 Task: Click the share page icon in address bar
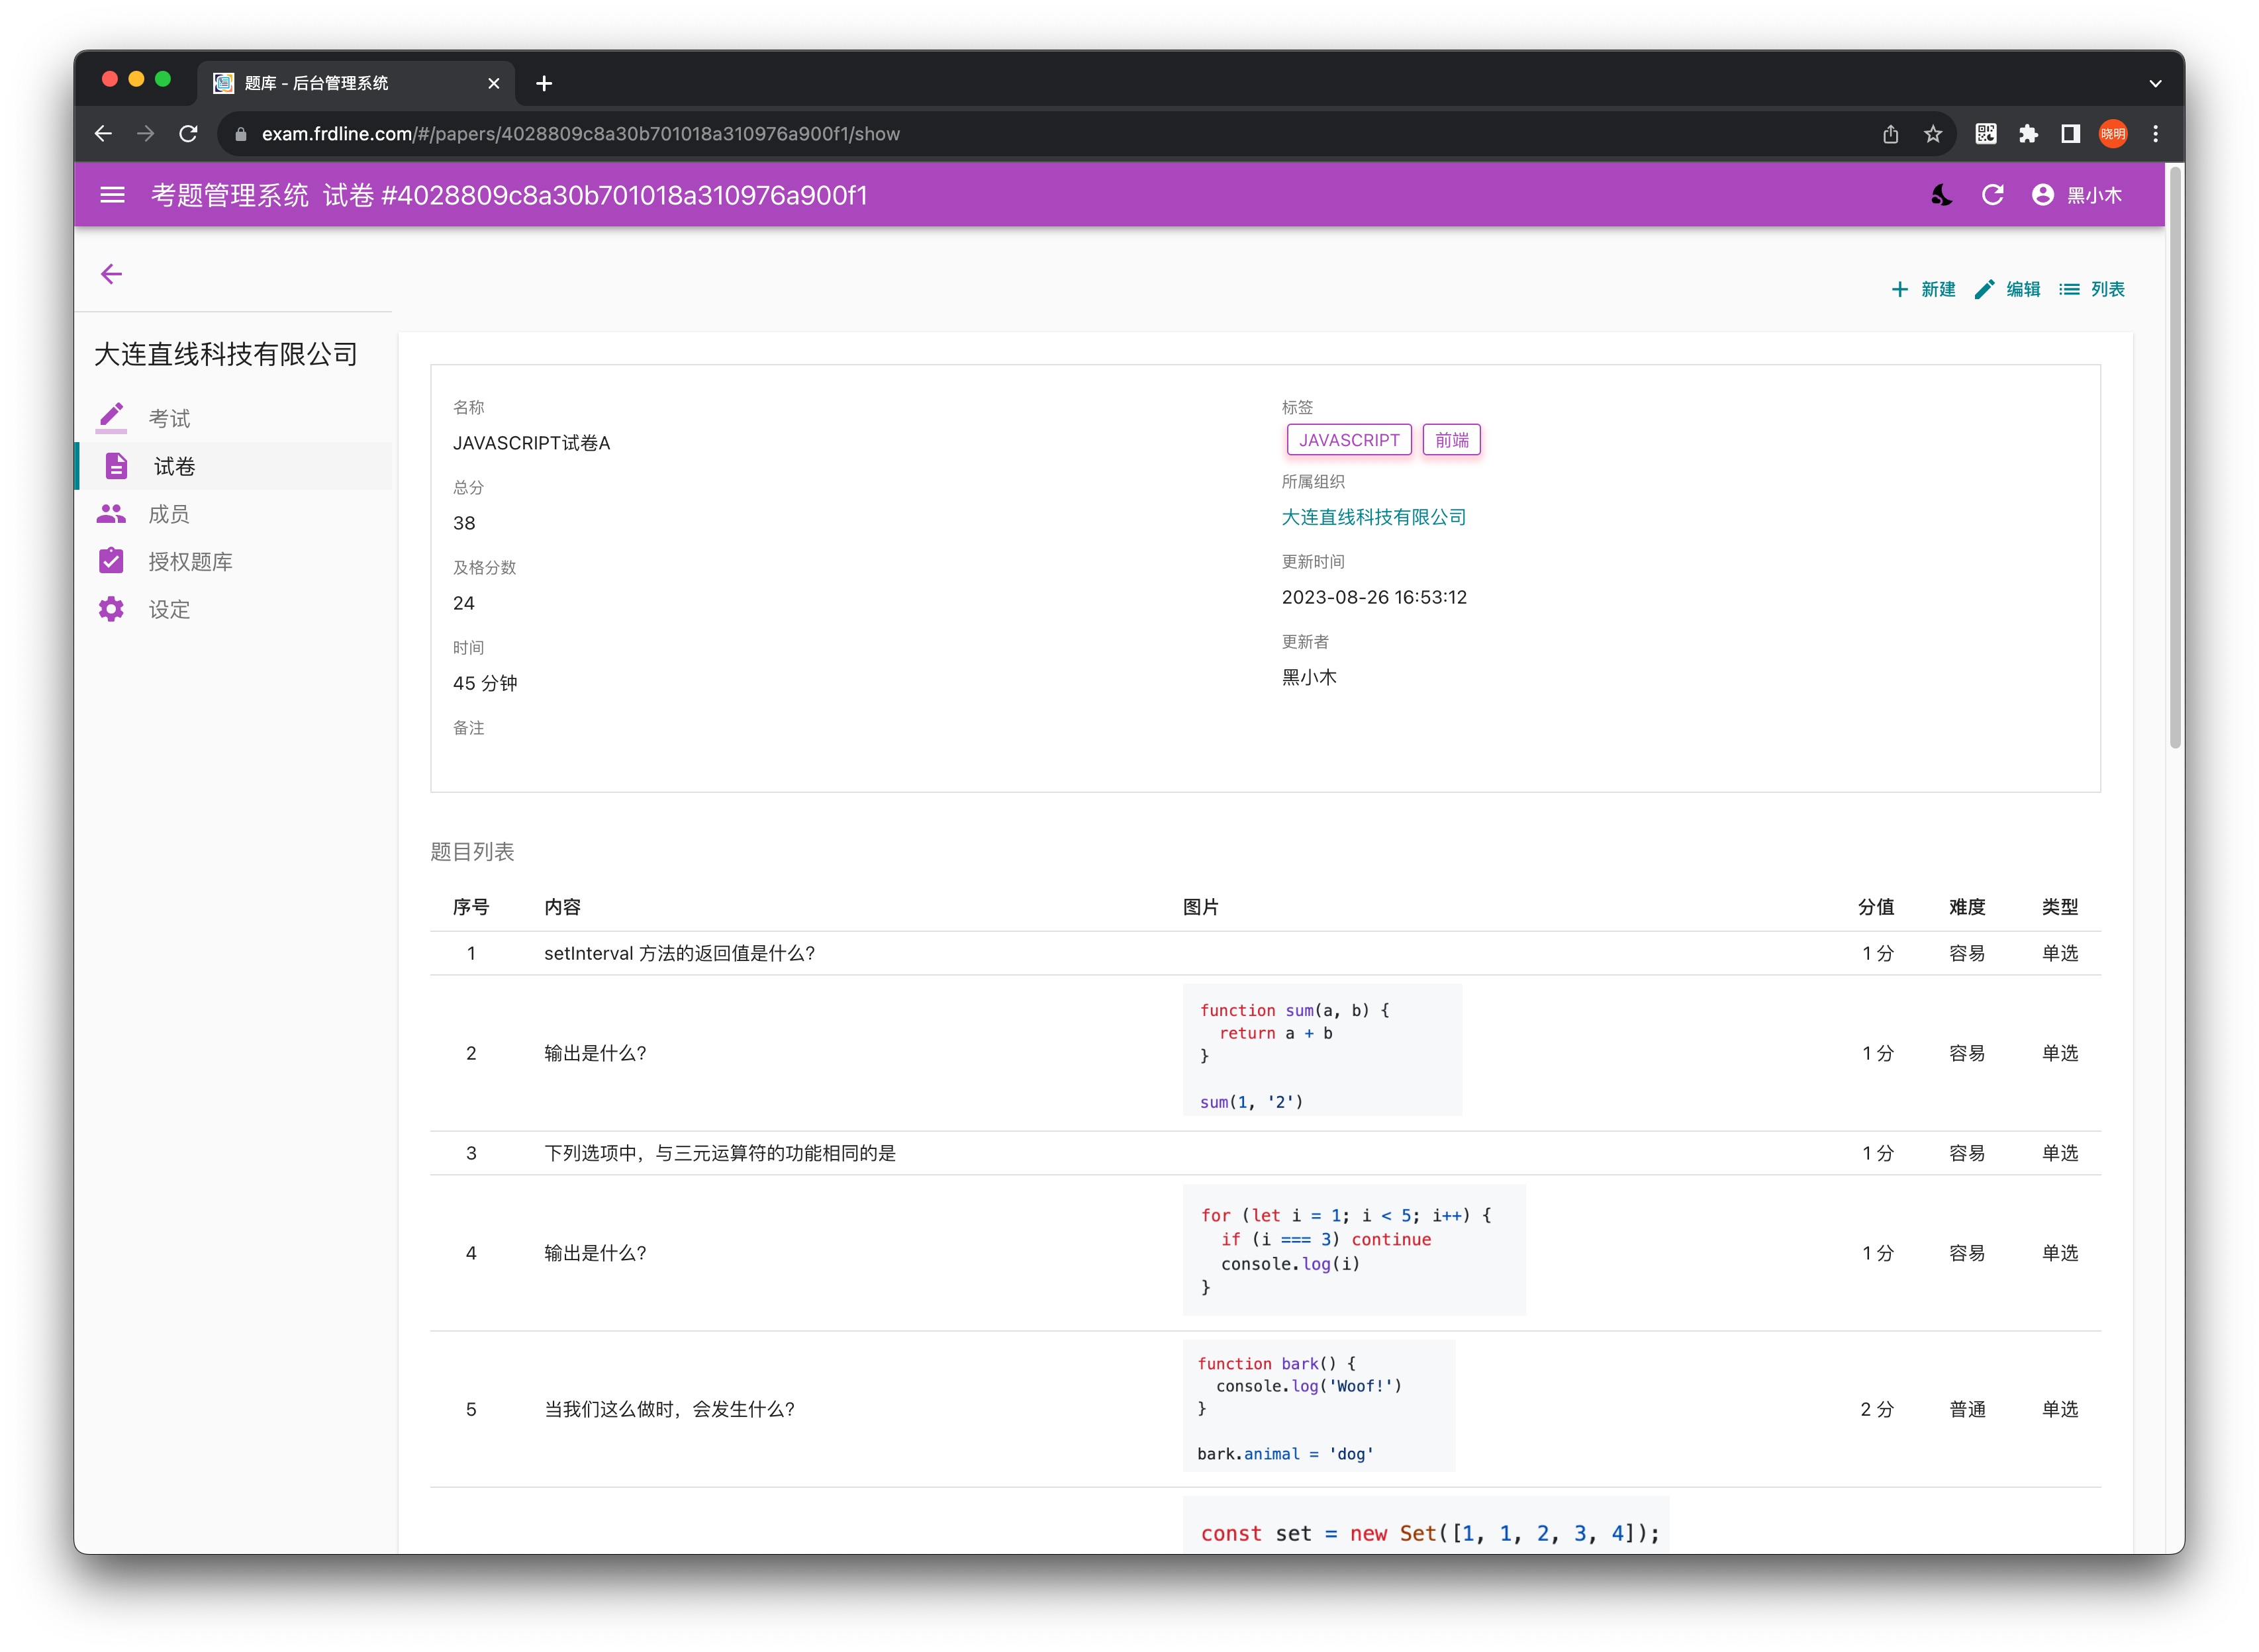pos(1890,134)
